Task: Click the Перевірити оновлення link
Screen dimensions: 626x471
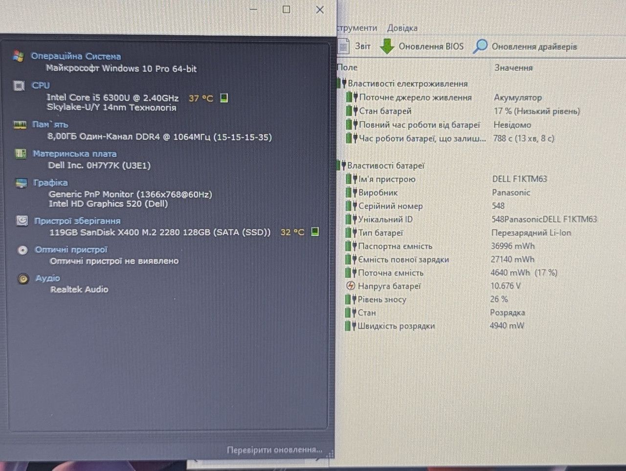Action: 274,449
